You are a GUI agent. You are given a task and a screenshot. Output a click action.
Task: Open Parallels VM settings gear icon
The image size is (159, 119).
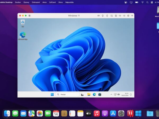(128, 16)
